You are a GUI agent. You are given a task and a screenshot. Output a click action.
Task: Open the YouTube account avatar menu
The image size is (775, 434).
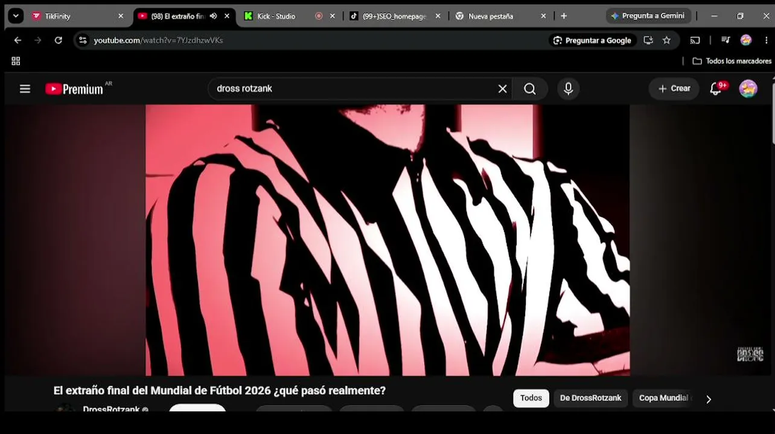click(x=748, y=89)
